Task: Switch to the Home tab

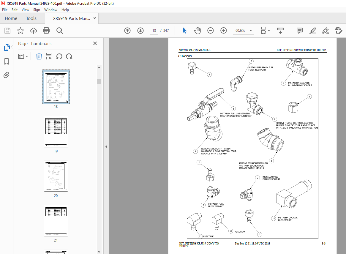Action: (11, 18)
